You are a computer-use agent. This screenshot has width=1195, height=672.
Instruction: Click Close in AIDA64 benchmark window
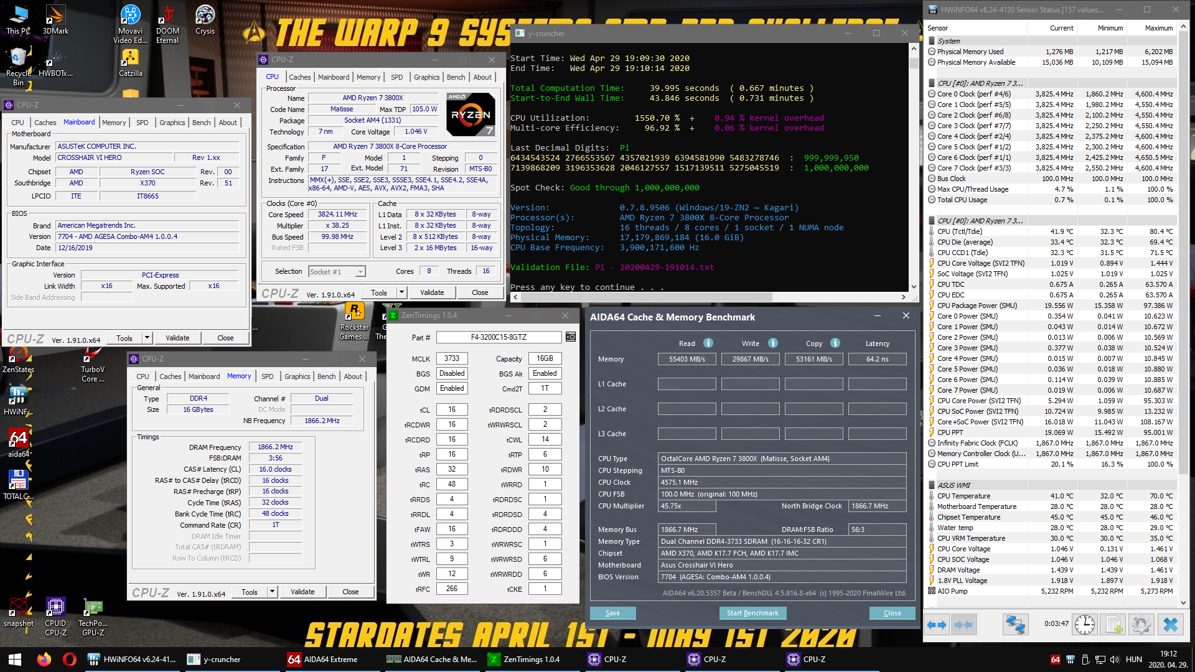[x=892, y=613]
